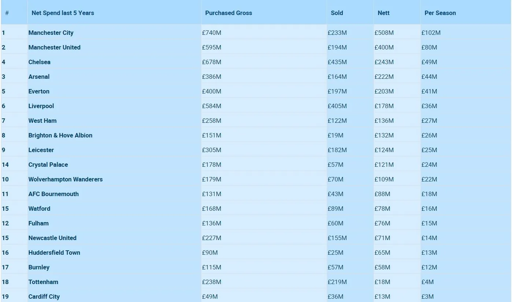
Task: Click Leicester's £305M purchased gross value
Action: pyautogui.click(x=212, y=150)
